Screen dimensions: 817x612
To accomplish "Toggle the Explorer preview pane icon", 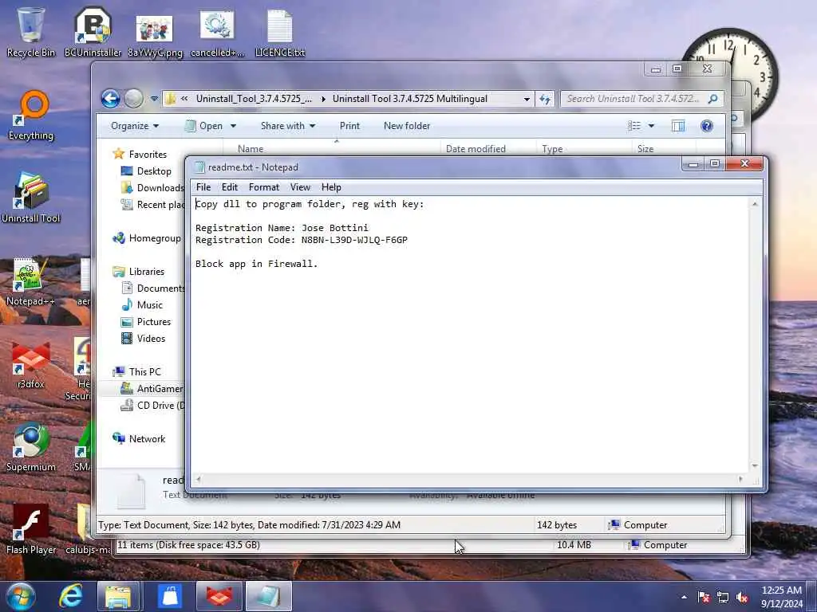I will click(678, 126).
